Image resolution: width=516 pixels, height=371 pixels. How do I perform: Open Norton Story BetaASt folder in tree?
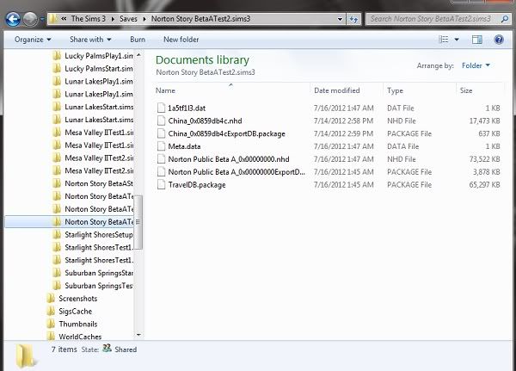[x=99, y=183]
